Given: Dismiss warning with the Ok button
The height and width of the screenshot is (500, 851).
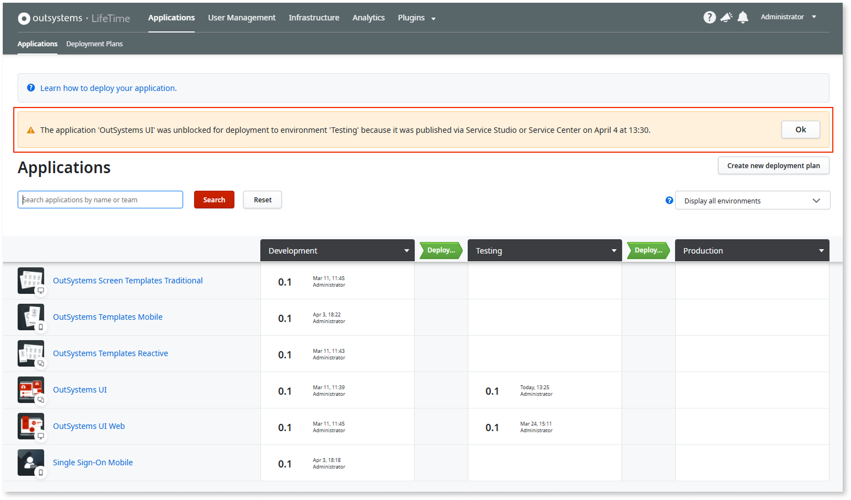Looking at the screenshot, I should (800, 130).
